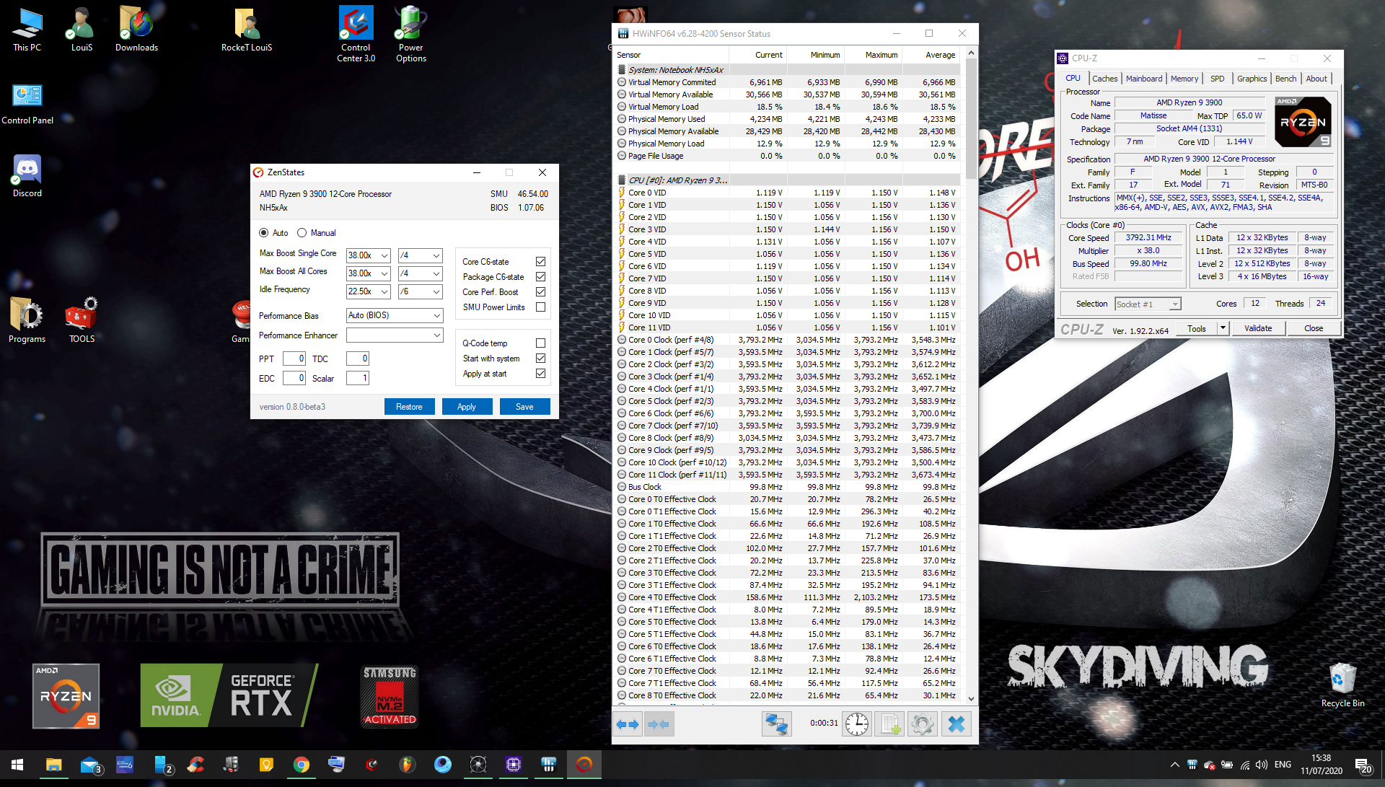
Task: Switch to CPU-Z Mainboard tab
Action: click(1144, 79)
